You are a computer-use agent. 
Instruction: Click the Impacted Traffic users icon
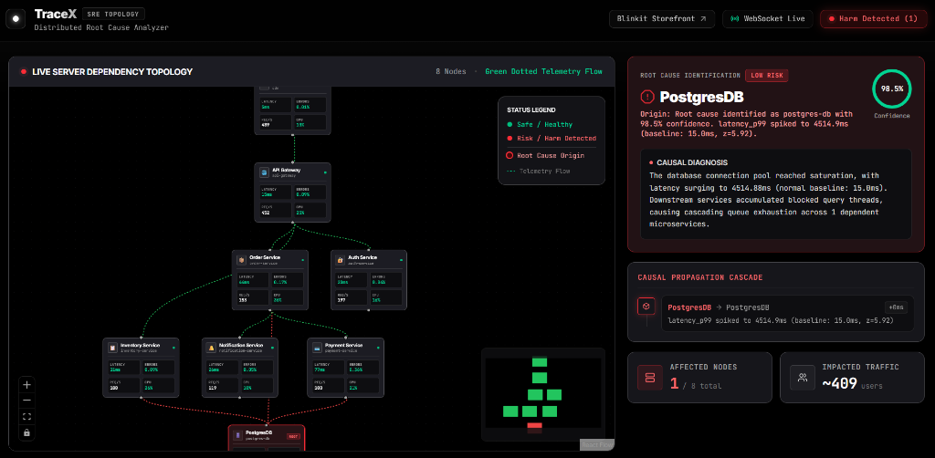[x=803, y=377]
